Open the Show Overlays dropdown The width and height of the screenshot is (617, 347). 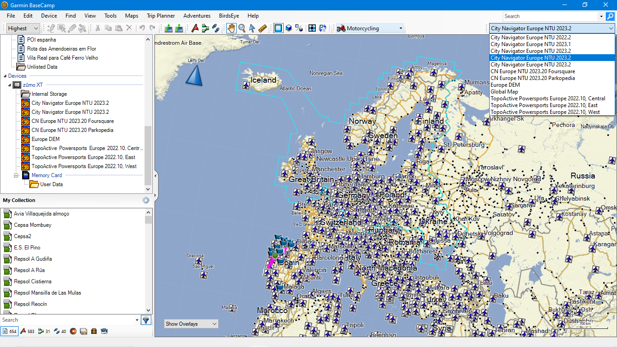[x=191, y=324]
